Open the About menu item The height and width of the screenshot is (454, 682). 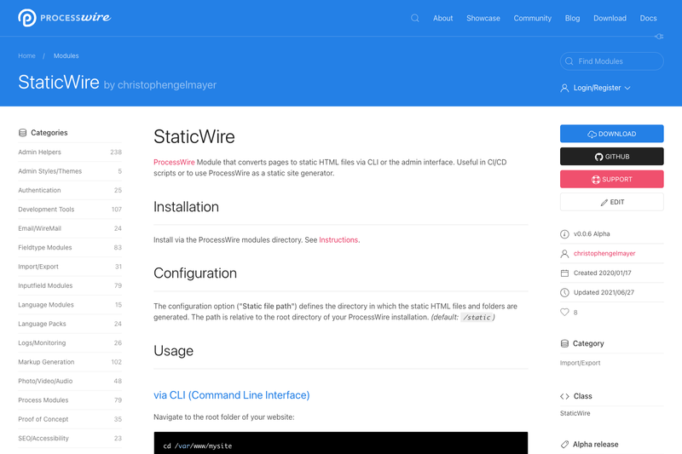click(x=442, y=18)
